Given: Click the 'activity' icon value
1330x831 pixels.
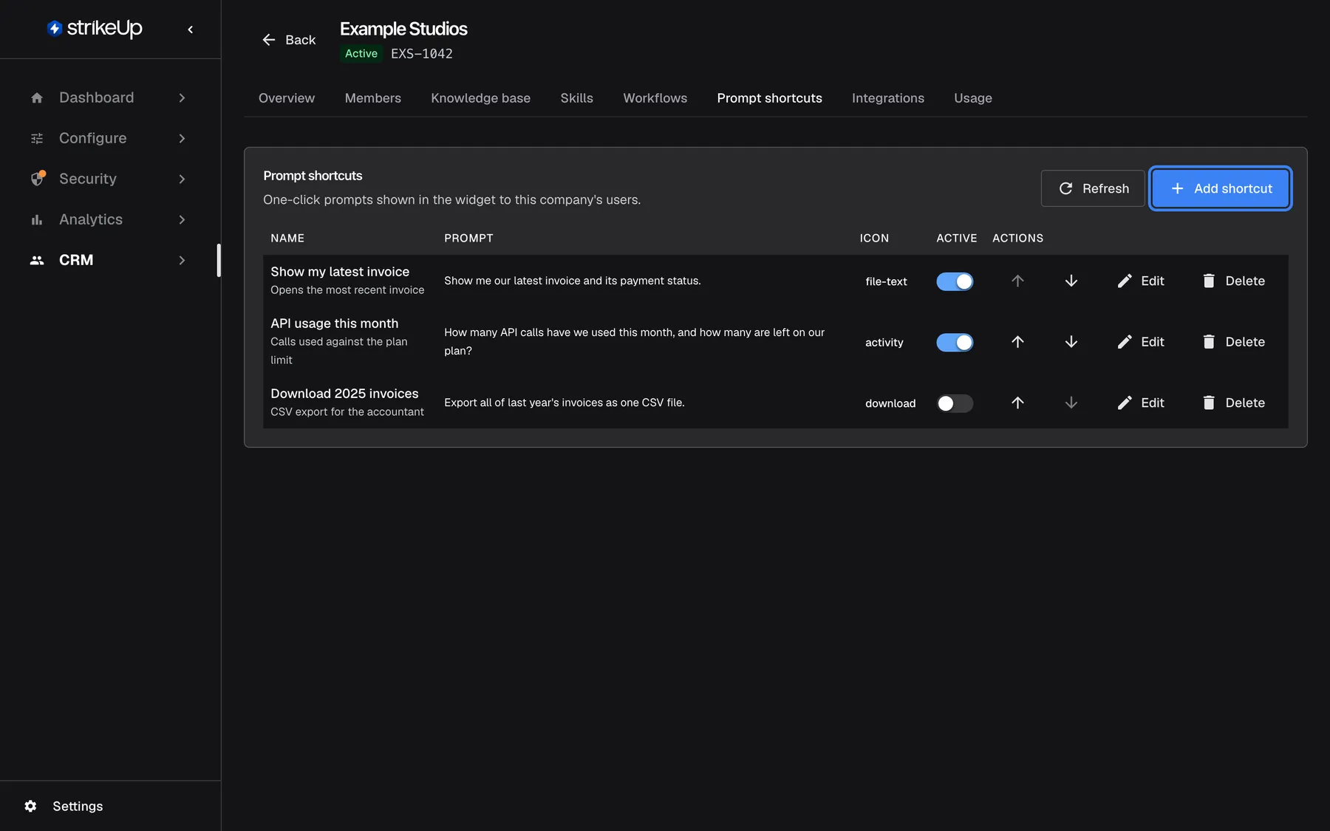Looking at the screenshot, I should pyautogui.click(x=884, y=343).
